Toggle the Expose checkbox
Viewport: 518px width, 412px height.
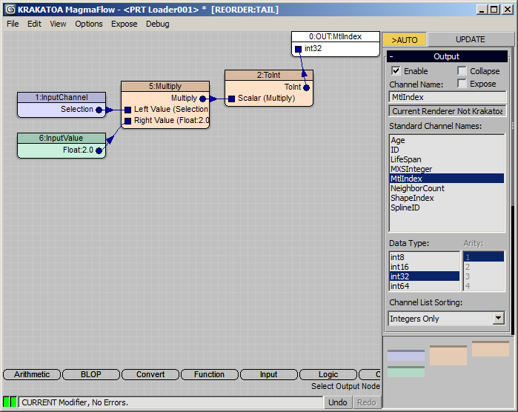(462, 83)
